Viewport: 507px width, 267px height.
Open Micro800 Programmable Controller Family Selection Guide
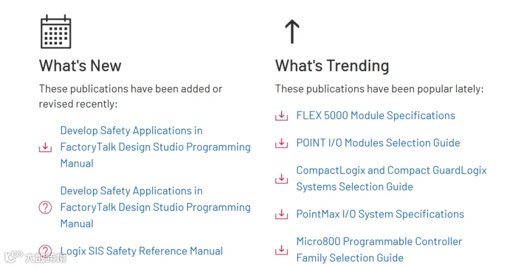point(379,250)
